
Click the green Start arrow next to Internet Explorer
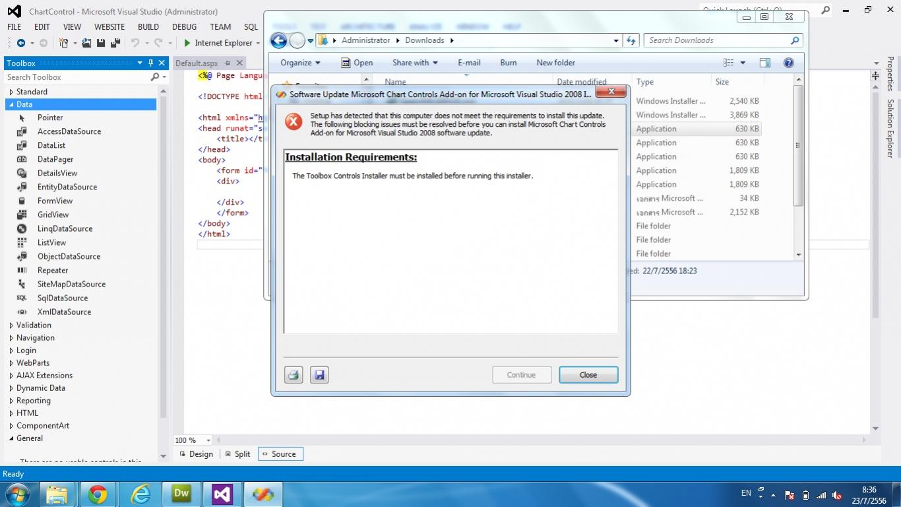click(187, 43)
